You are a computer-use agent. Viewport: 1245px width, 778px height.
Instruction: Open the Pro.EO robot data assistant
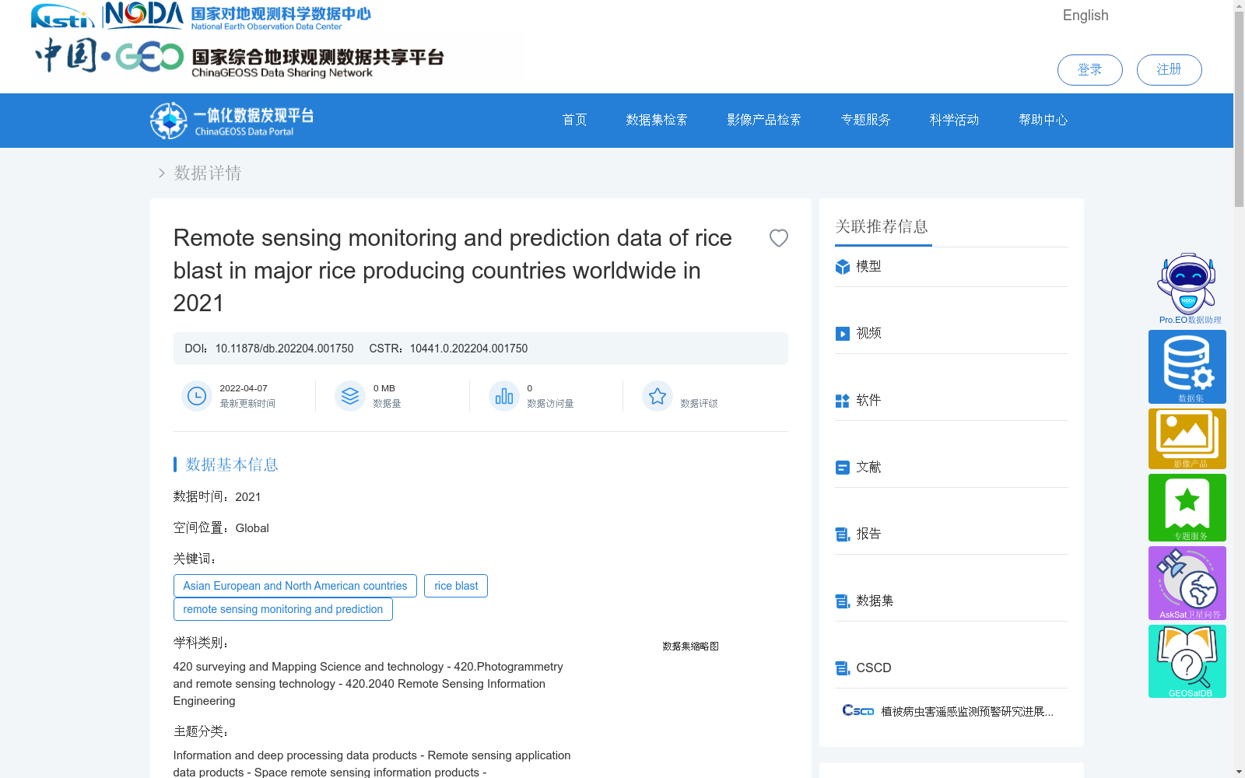pyautogui.click(x=1187, y=289)
